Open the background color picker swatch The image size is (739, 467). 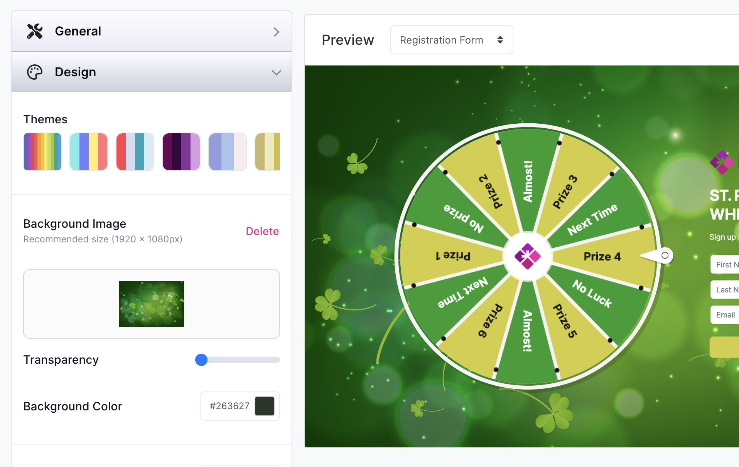pos(265,406)
